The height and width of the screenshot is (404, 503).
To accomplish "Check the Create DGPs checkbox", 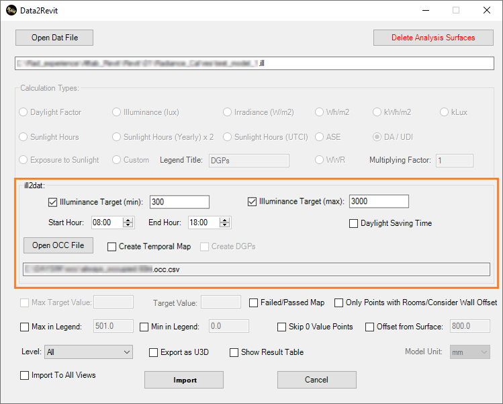I will click(204, 247).
